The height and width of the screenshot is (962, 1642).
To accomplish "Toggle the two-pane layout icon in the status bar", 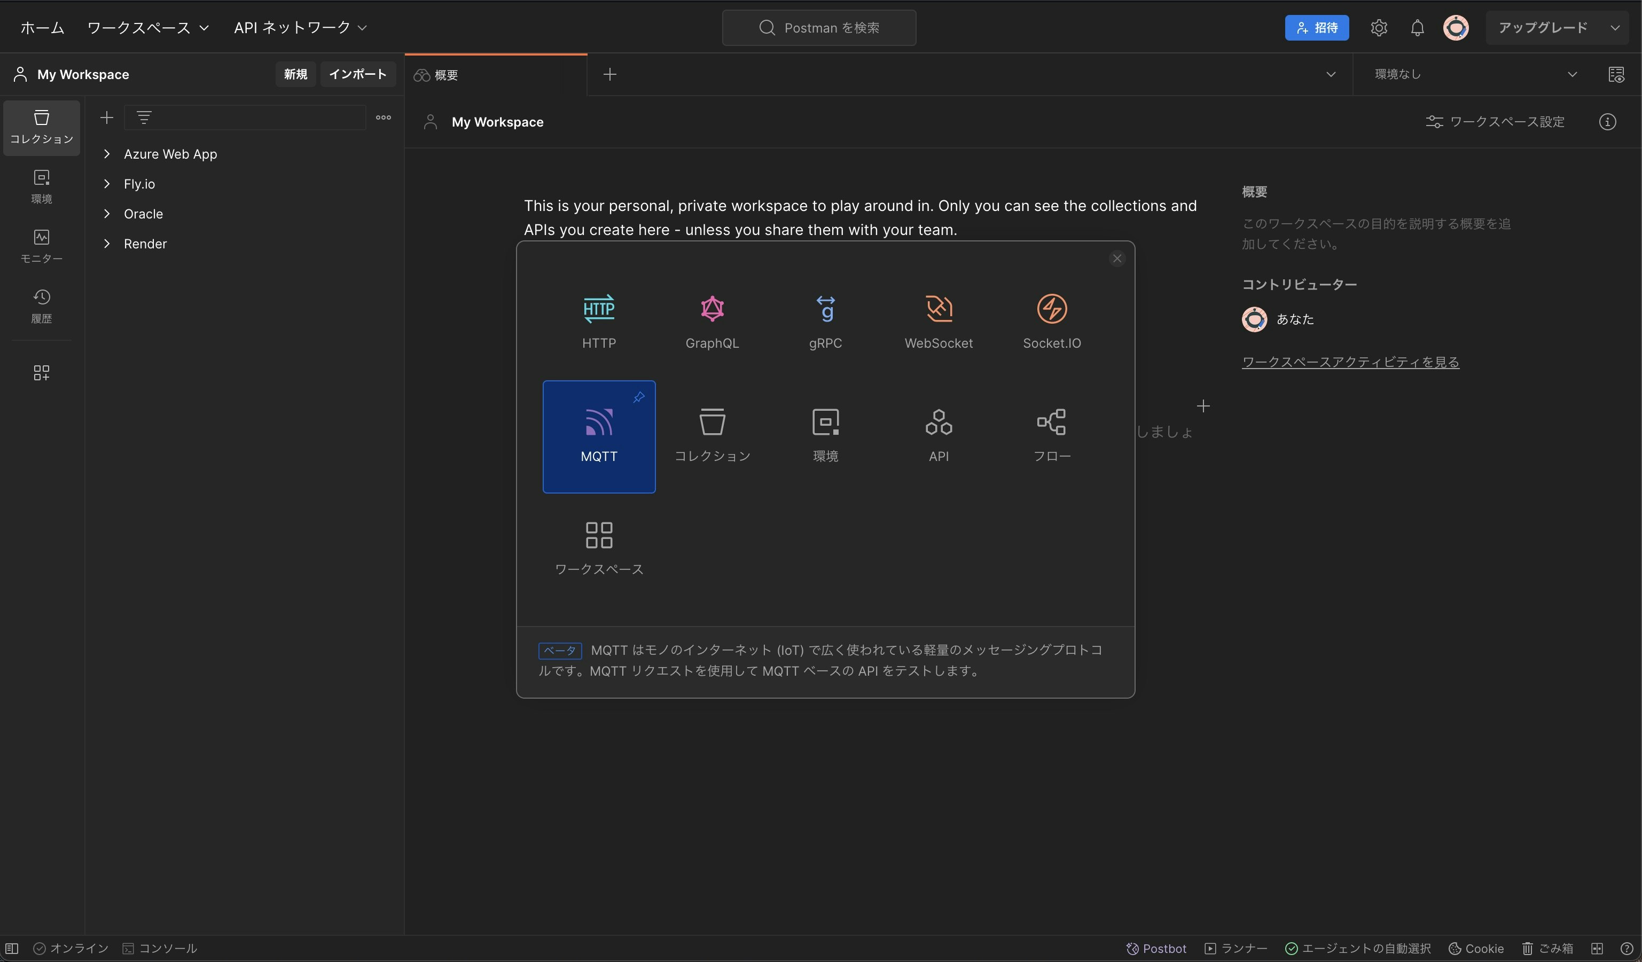I will pos(1597,948).
